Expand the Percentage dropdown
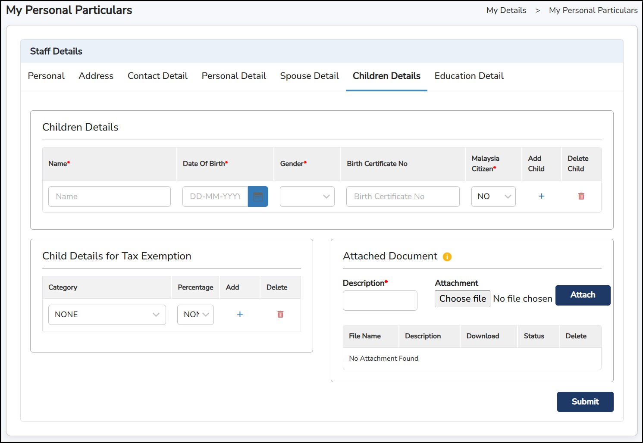This screenshot has height=443, width=643. [195, 315]
